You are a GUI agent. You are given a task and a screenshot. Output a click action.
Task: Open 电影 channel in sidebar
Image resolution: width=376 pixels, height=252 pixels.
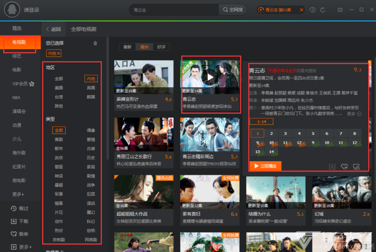17,70
